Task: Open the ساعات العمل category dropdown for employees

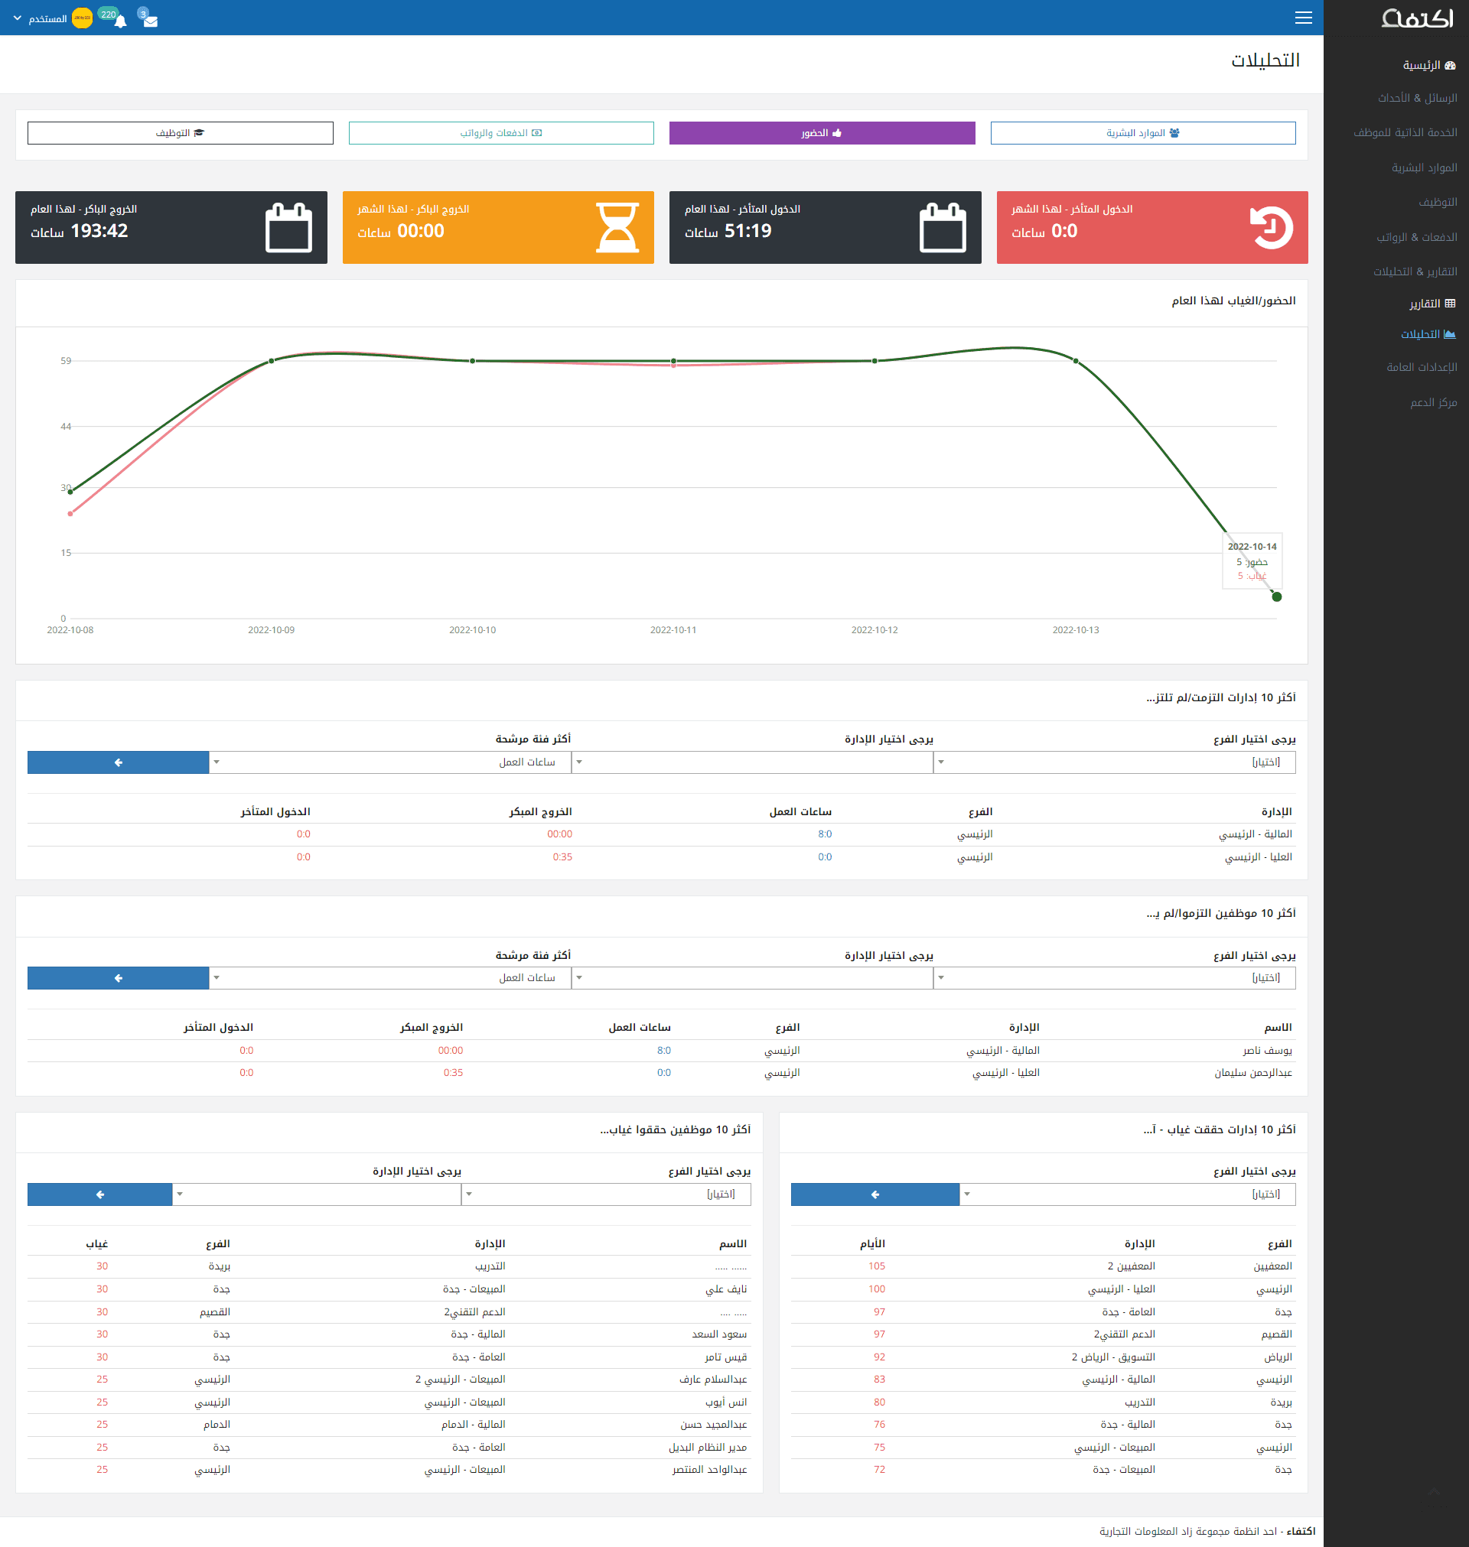Action: [x=390, y=978]
